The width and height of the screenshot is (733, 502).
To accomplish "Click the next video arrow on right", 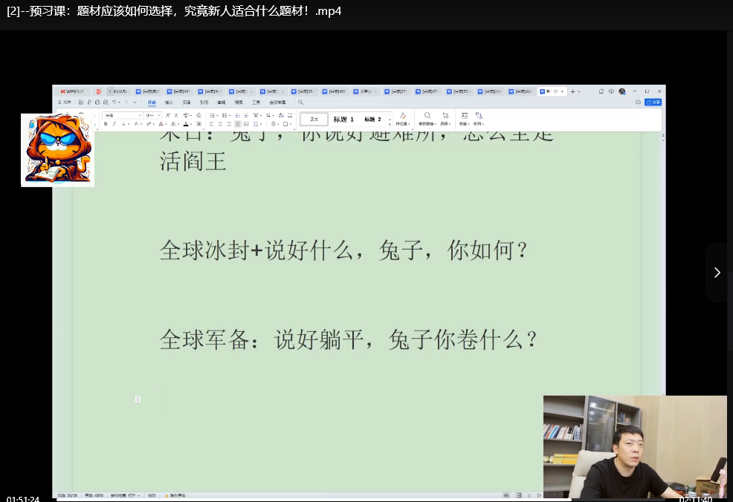I will [717, 273].
